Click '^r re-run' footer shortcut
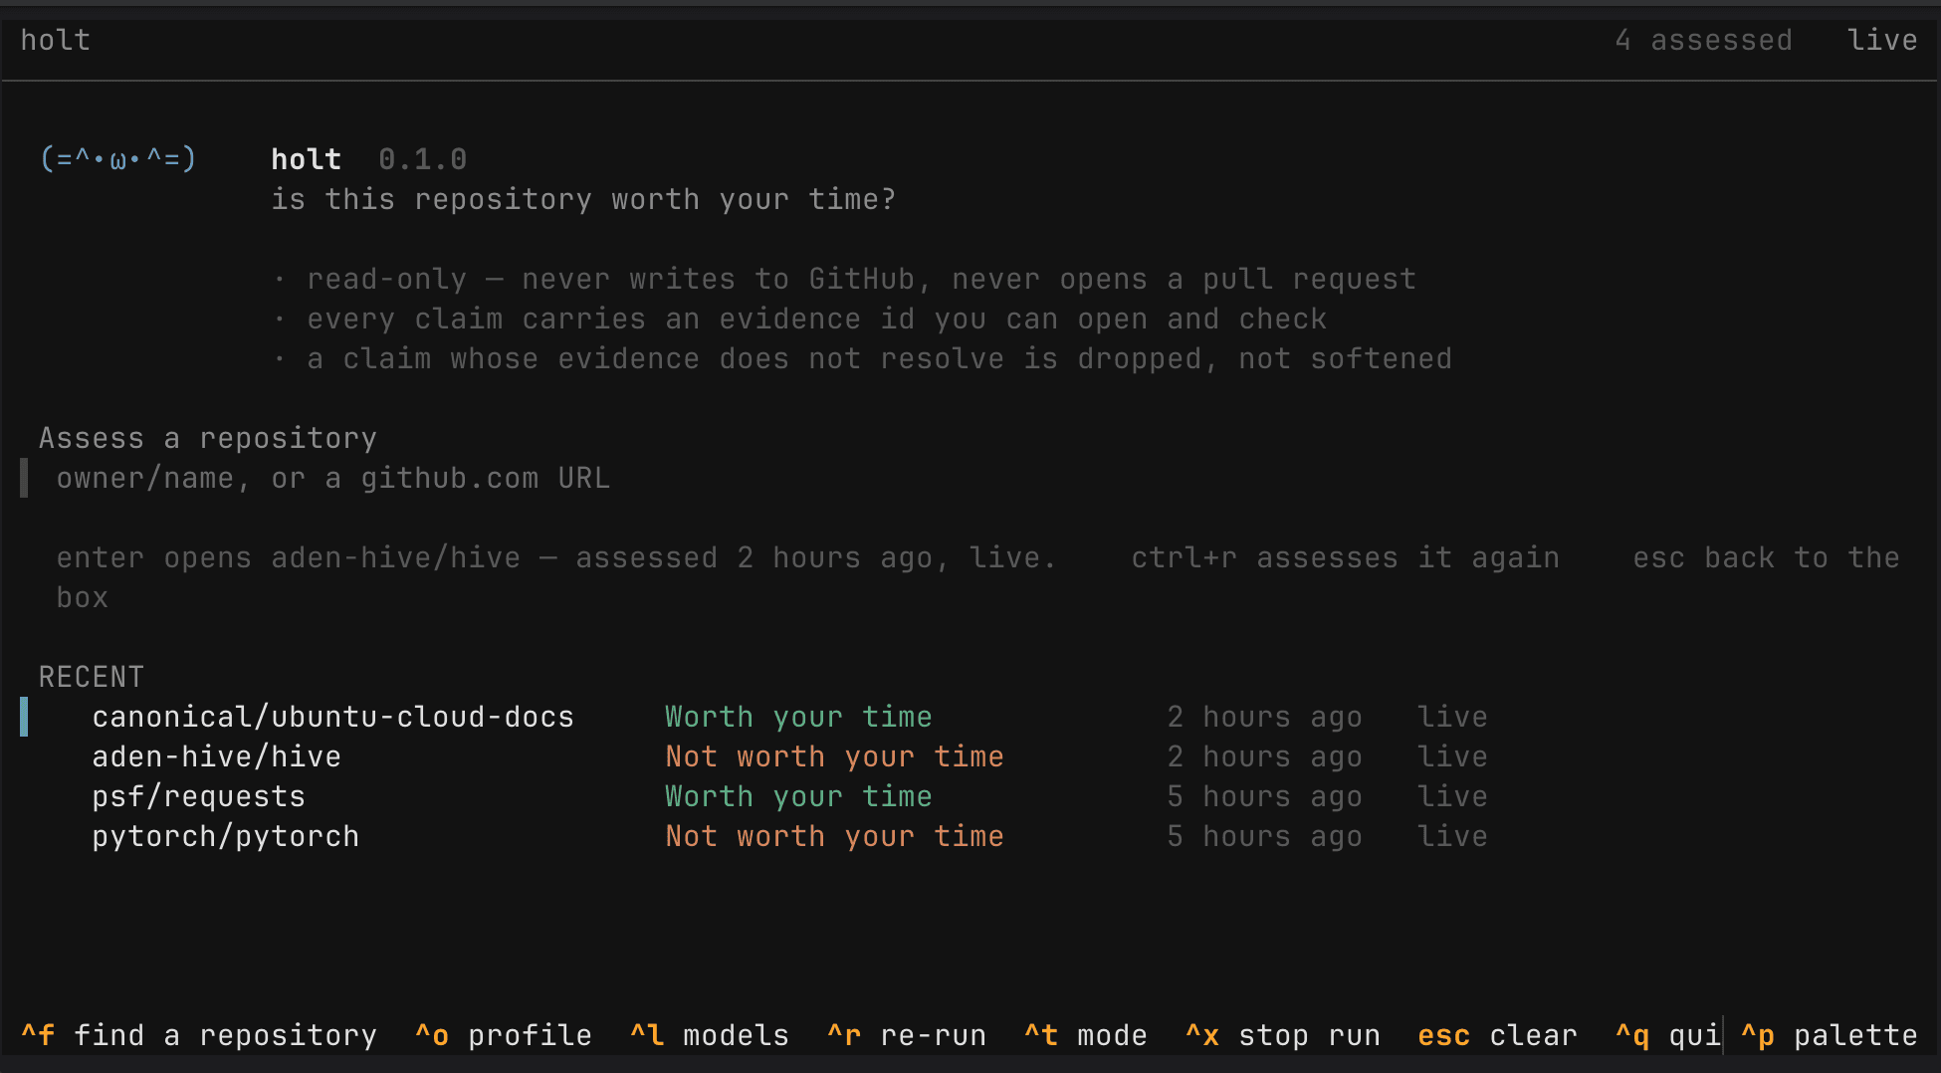 [x=907, y=1036]
